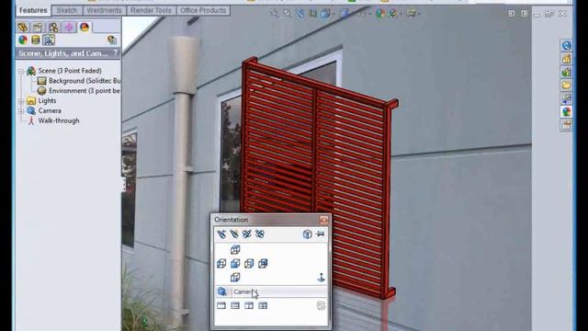This screenshot has height=331, width=588.
Task: Open the Office Products tab
Action: (203, 10)
